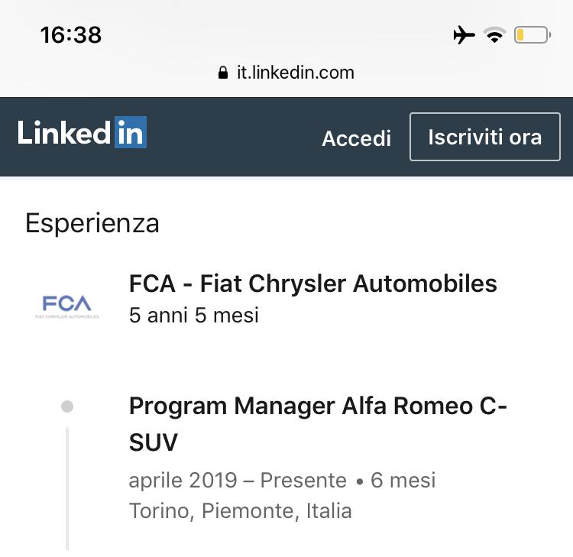Select the Torino, Piemonte, Italia location
The width and height of the screenshot is (573, 557).
coord(240,510)
